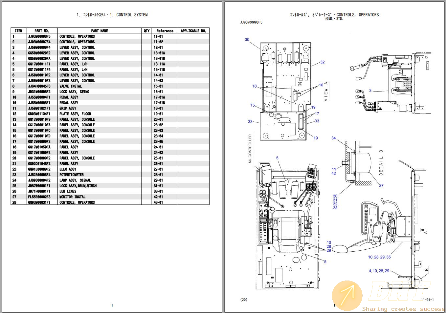Select part number JJ50M00010F2

click(39, 75)
